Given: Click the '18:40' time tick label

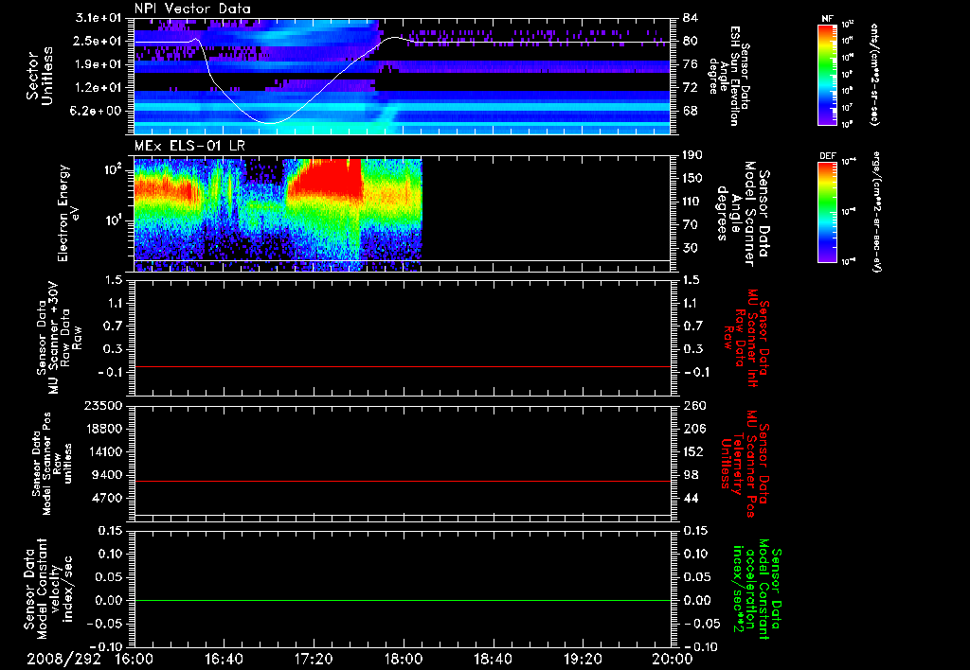Looking at the screenshot, I should [493, 659].
